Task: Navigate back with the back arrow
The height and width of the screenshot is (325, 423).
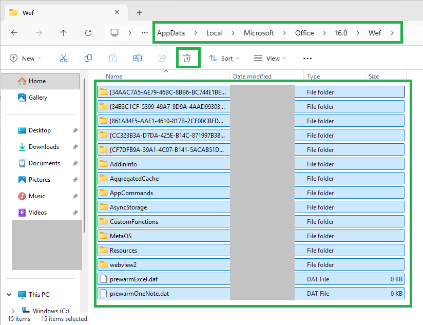Action: pyautogui.click(x=14, y=32)
